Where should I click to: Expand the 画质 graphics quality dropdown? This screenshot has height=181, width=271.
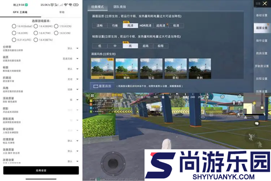77,58
